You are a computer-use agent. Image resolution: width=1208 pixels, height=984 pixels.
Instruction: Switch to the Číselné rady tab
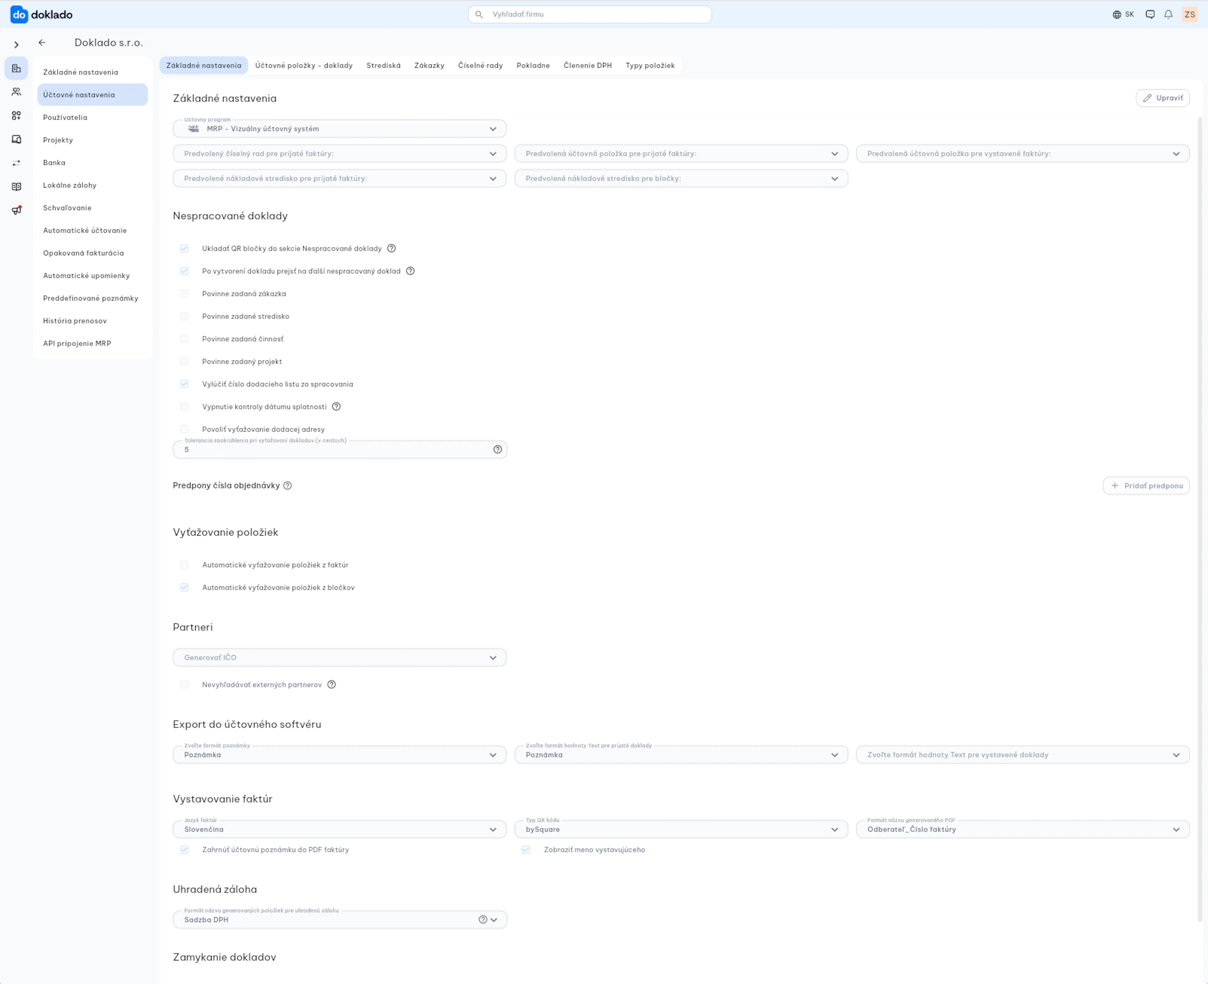click(x=480, y=65)
